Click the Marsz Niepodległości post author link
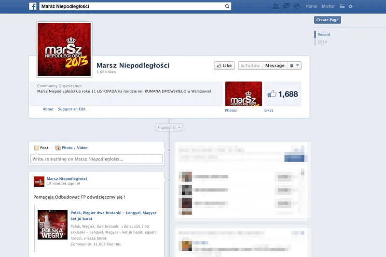Image resolution: width=386 pixels, height=257 pixels. coord(67,178)
